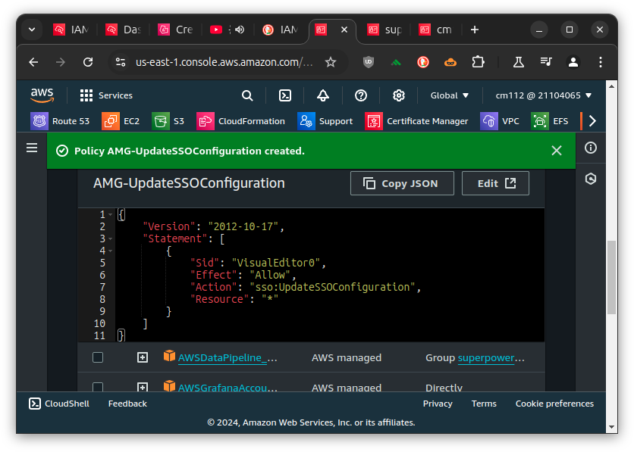Image resolution: width=634 pixels, height=452 pixels.
Task: Open the Privacy link
Action: [438, 404]
